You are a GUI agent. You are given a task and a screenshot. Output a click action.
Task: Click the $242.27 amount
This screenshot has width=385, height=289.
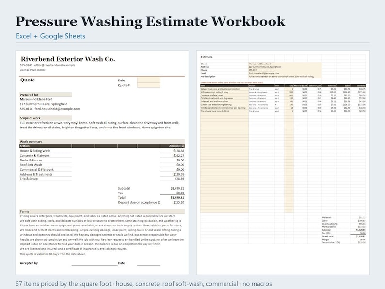(x=178, y=156)
